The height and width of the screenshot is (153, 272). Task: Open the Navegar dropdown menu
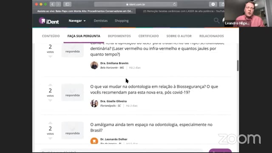77,21
